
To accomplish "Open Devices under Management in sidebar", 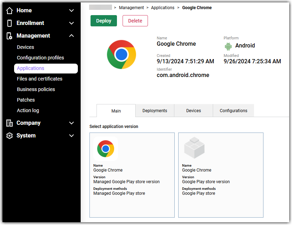I will click(25, 47).
